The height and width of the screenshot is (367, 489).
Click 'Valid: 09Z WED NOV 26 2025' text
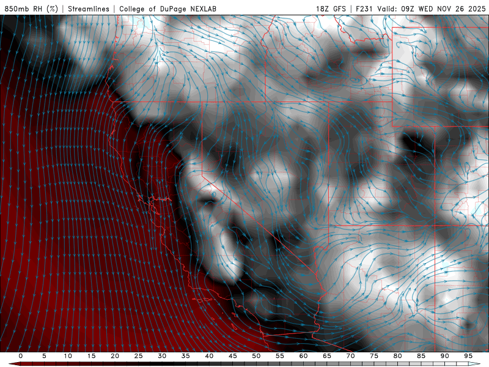point(432,9)
